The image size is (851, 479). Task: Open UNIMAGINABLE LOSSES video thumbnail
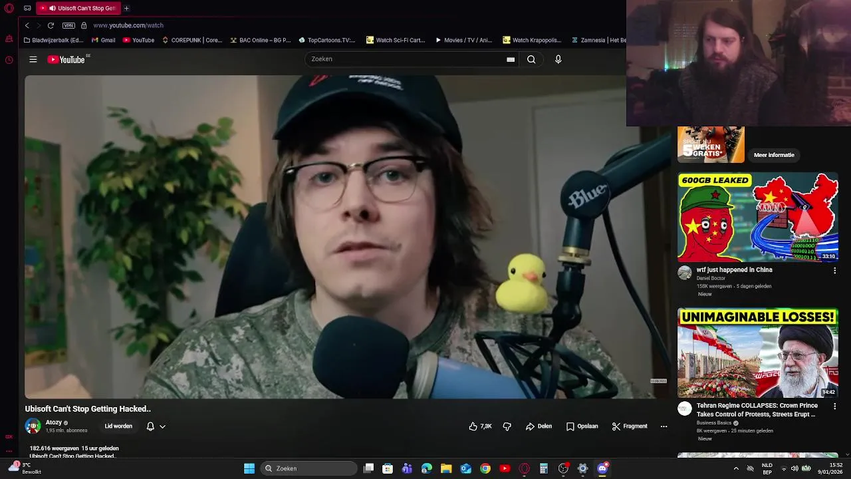[758, 353]
